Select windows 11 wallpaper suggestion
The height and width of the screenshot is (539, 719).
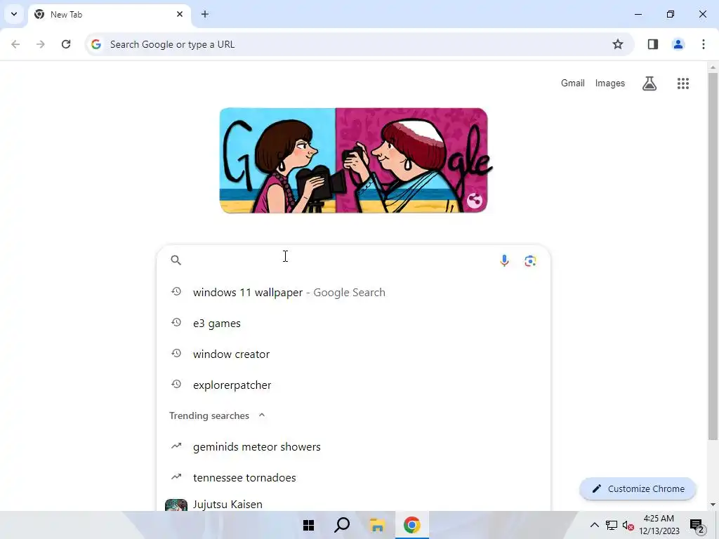[x=353, y=293]
